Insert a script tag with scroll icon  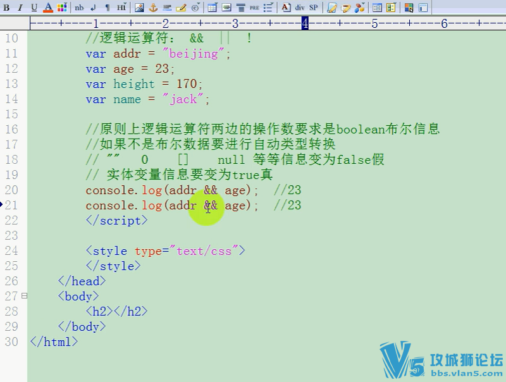point(331,8)
